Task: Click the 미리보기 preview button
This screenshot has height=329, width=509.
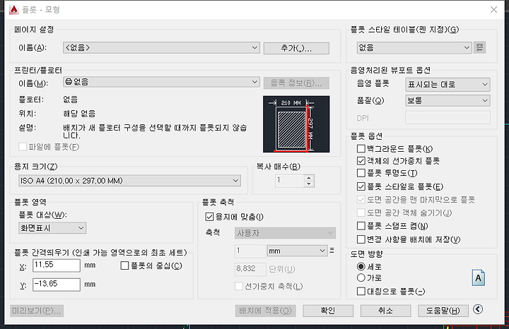Action: pos(37,311)
